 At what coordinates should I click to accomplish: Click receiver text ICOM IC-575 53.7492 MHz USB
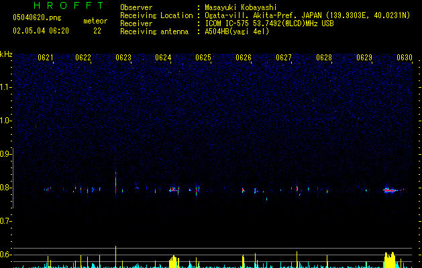269,23
